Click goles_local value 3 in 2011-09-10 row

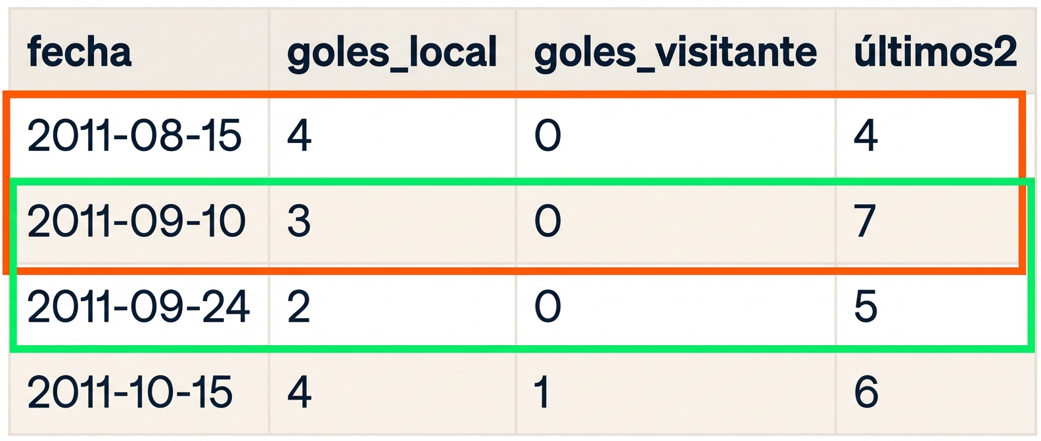[x=299, y=221]
